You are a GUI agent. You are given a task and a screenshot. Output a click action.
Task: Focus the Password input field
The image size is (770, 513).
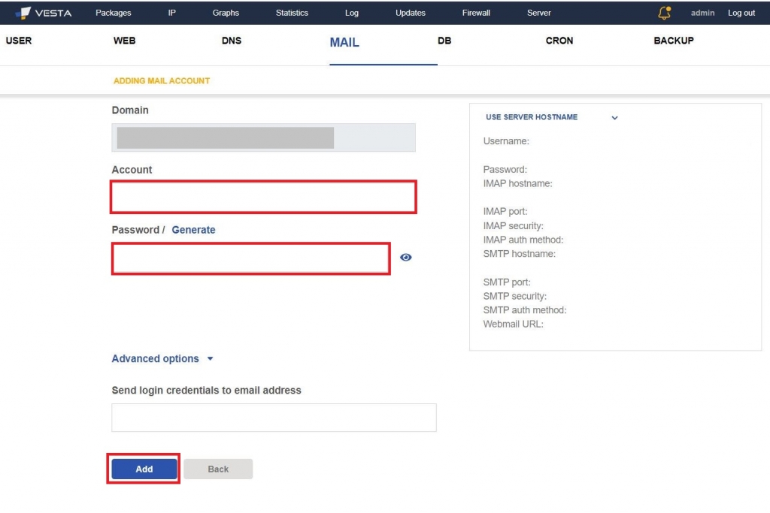[x=251, y=258]
